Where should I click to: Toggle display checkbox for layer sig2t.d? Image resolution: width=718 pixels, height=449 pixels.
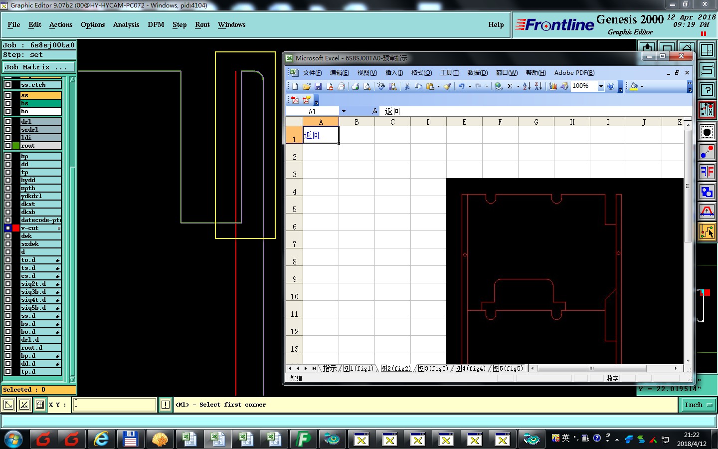pyautogui.click(x=8, y=284)
